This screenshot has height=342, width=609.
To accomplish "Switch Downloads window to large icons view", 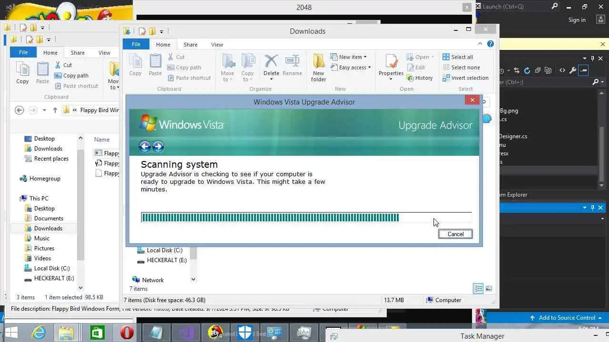I will click(489, 289).
